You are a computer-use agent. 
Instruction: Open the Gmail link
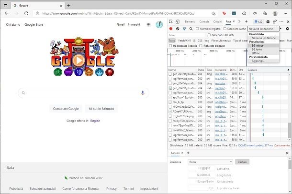click(121, 24)
